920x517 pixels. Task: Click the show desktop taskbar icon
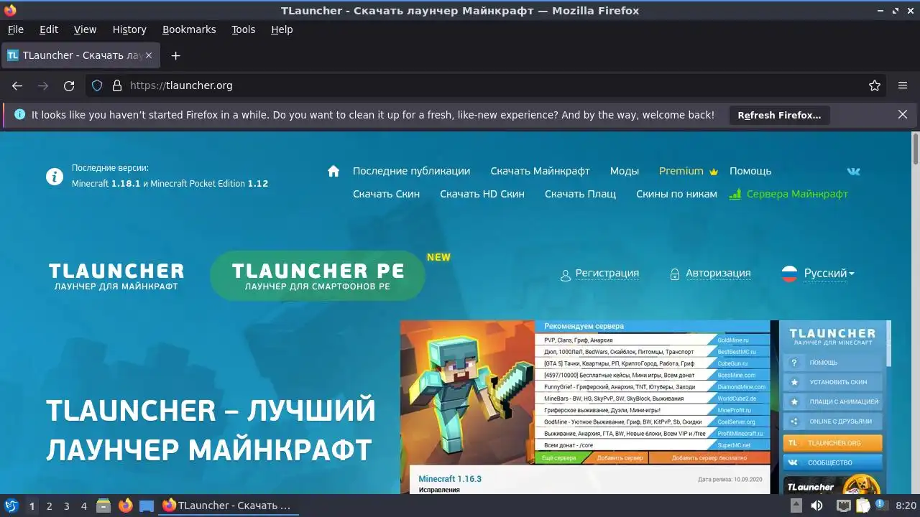click(x=147, y=506)
